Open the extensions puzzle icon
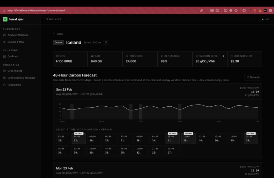The width and height of the screenshot is (274, 178). click(x=244, y=11)
